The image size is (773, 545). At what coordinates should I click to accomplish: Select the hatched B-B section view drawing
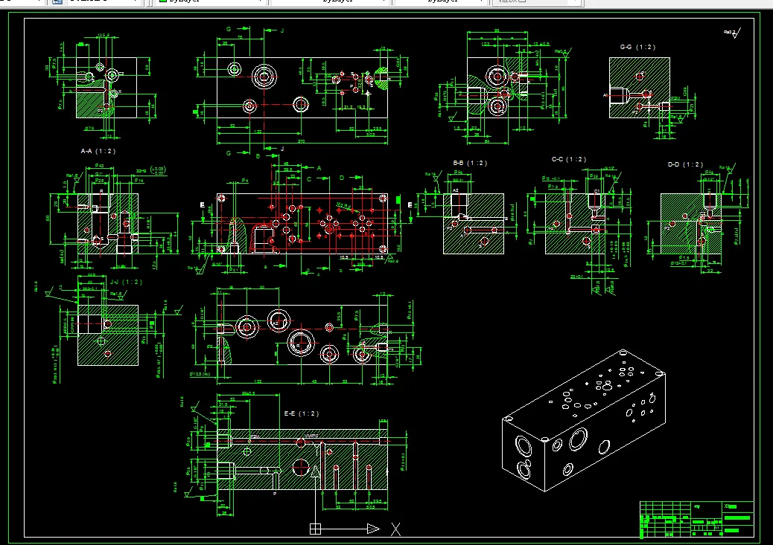pos(474,224)
